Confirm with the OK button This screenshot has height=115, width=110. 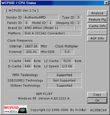(97, 101)
